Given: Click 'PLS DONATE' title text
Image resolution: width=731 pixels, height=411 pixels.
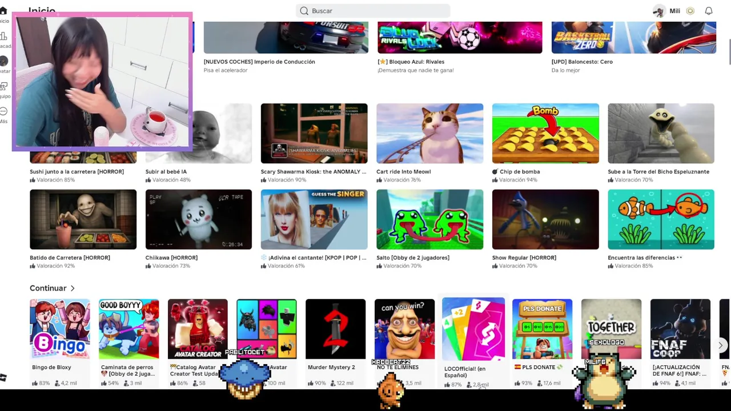Looking at the screenshot, I should [539, 368].
